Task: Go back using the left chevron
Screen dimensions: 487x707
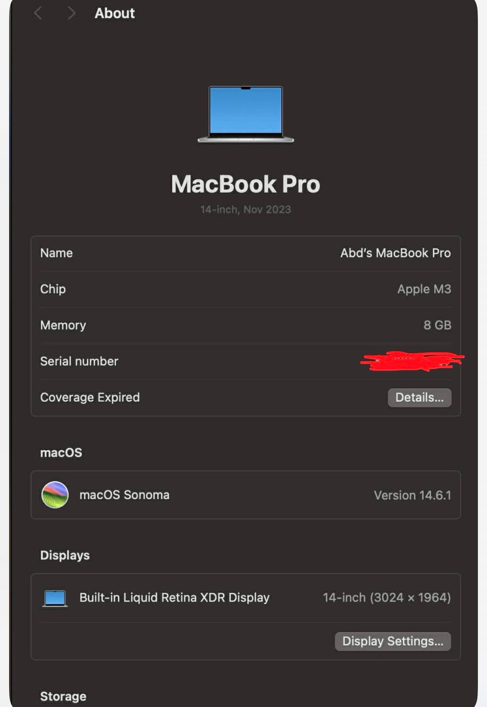Action: [x=38, y=13]
